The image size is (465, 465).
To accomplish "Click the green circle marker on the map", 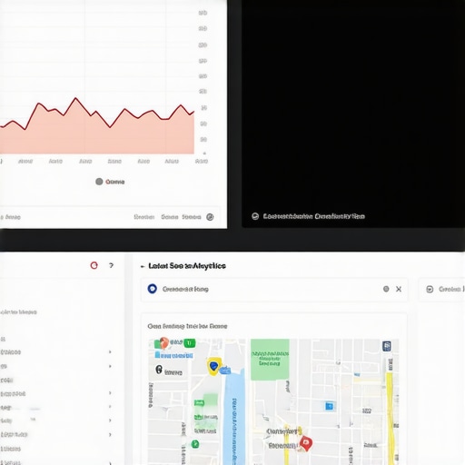I will [195, 444].
